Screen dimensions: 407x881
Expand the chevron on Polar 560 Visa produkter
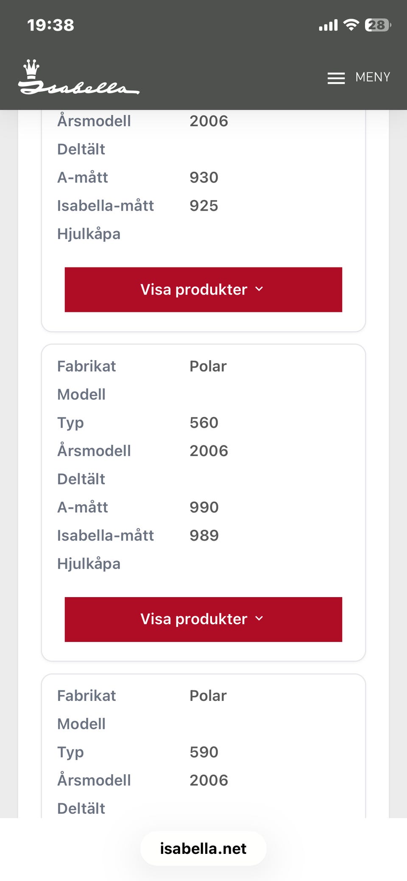pyautogui.click(x=259, y=619)
